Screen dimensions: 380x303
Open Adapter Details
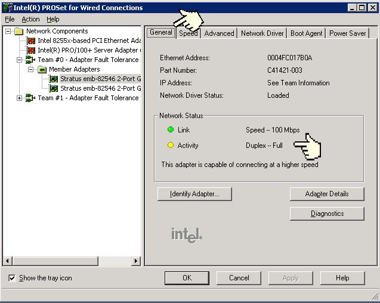click(327, 194)
